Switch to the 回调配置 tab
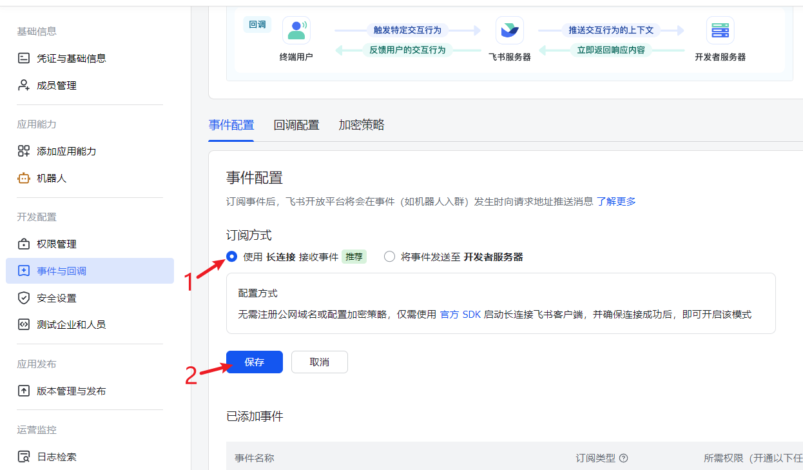The width and height of the screenshot is (803, 470). (296, 125)
